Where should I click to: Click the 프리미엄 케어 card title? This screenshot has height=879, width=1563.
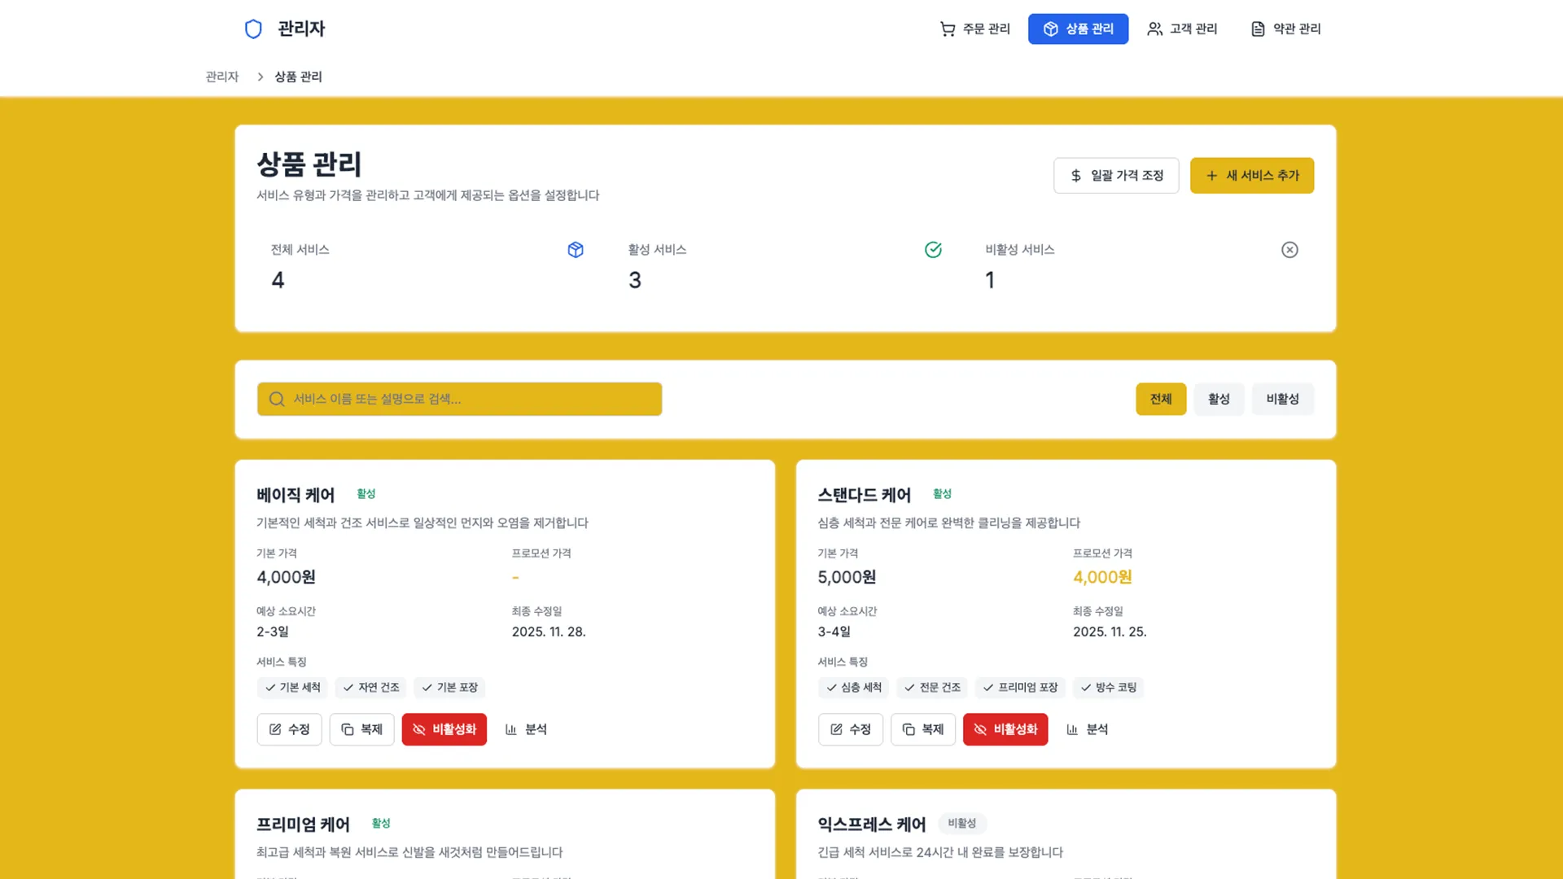click(303, 824)
